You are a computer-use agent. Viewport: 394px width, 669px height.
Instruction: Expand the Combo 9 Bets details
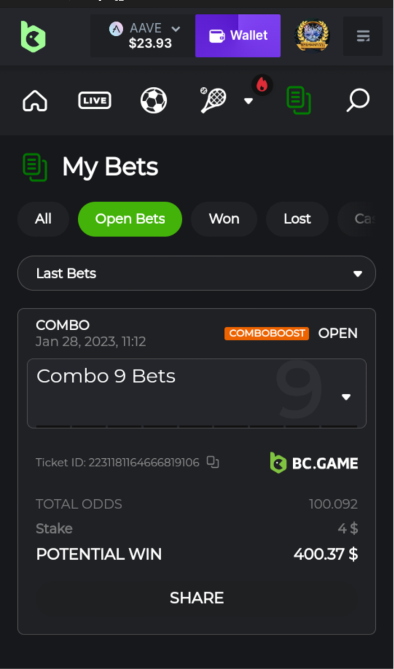coord(197,393)
